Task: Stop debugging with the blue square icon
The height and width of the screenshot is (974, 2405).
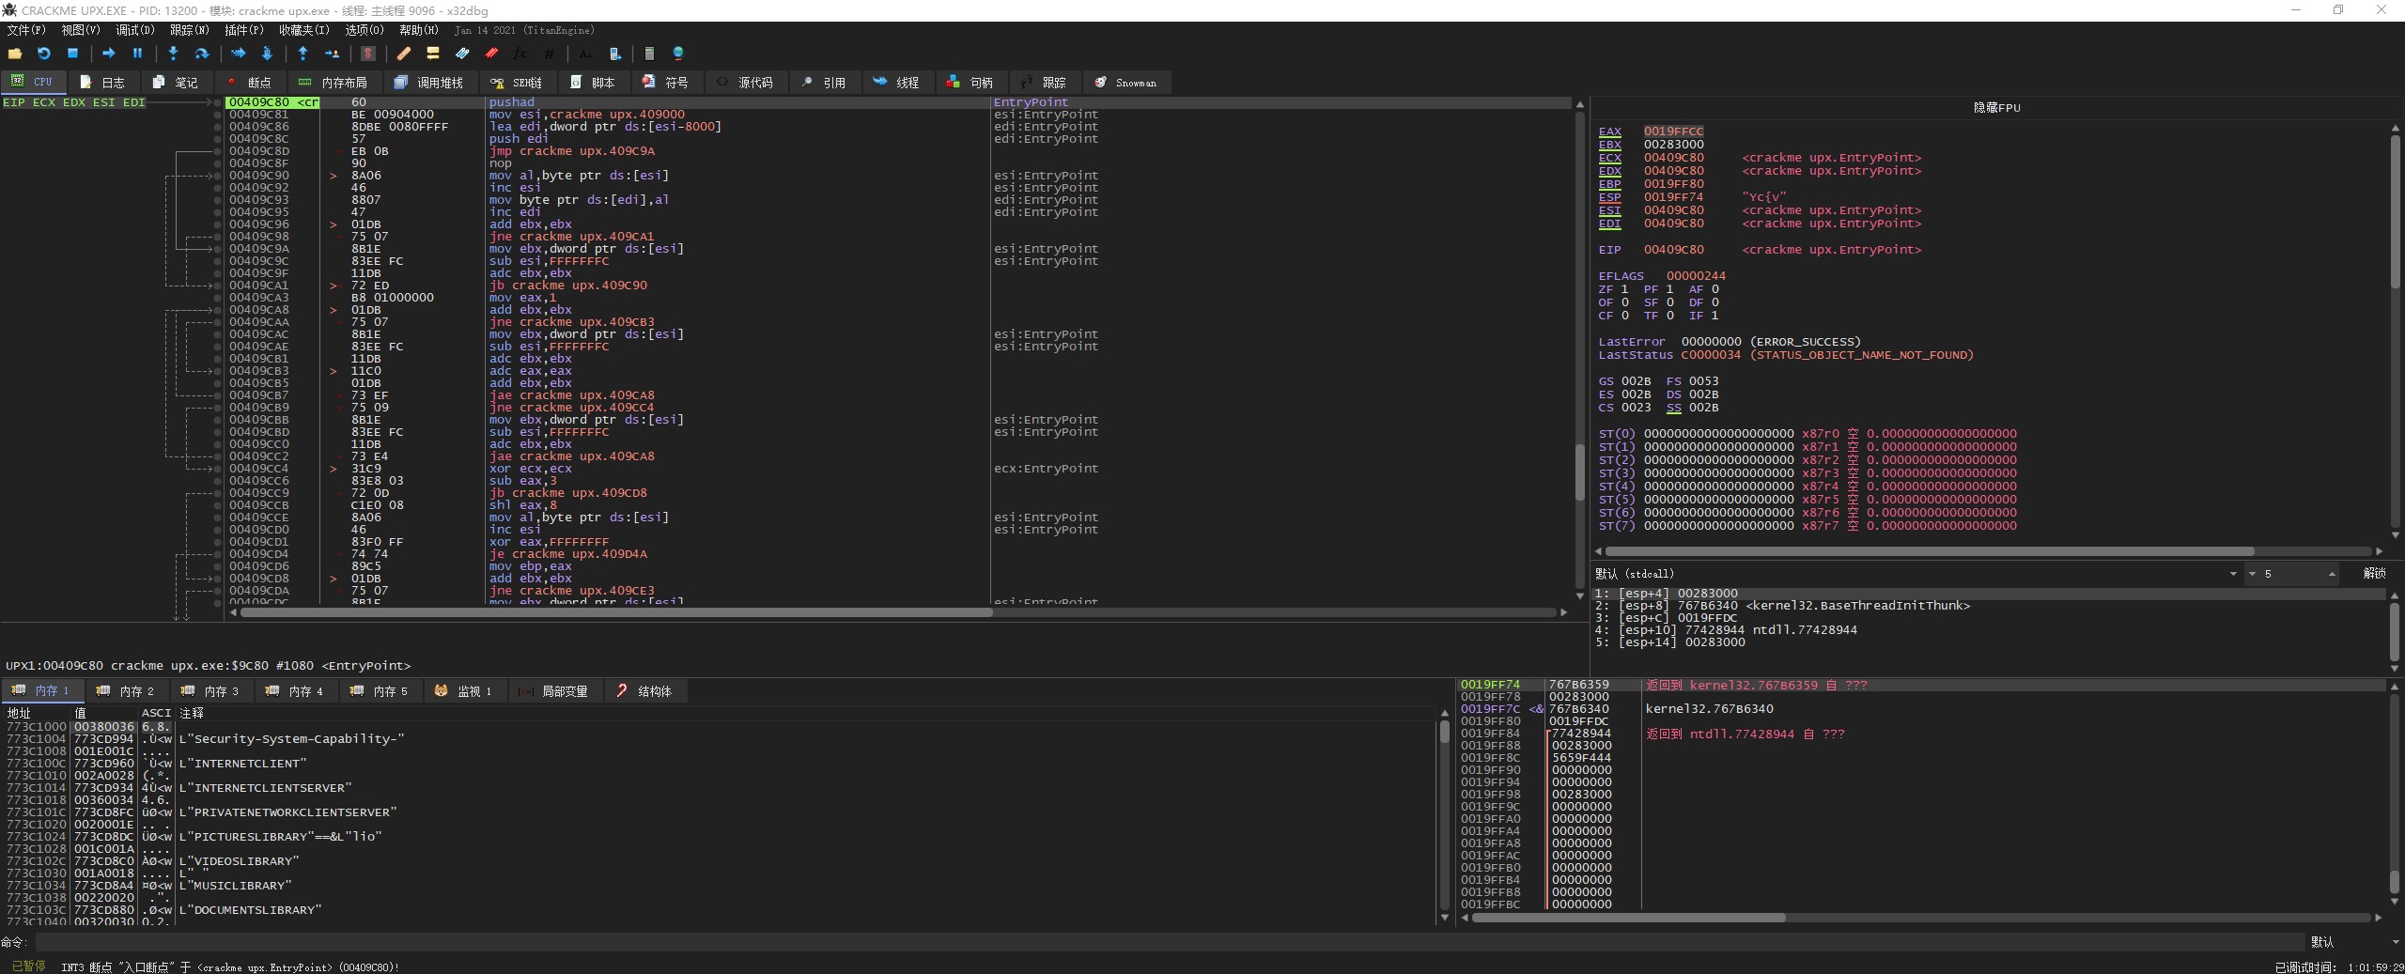Action: pos(72,54)
